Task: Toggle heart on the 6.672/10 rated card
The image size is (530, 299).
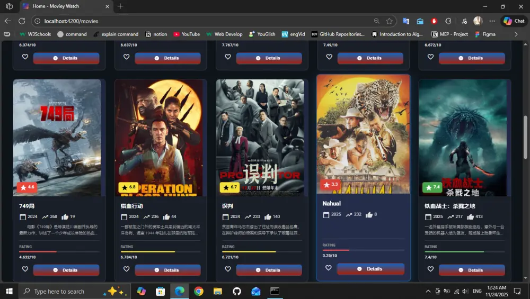Action: click(x=430, y=57)
